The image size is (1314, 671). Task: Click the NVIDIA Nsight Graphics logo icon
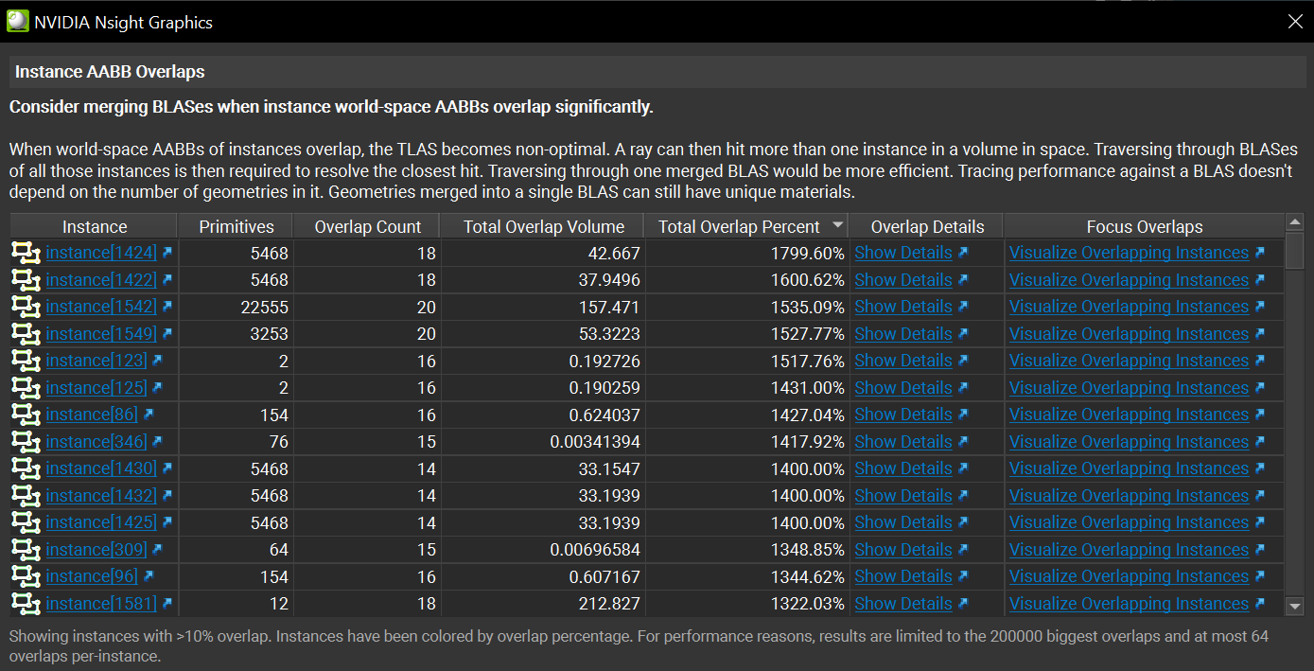click(17, 20)
